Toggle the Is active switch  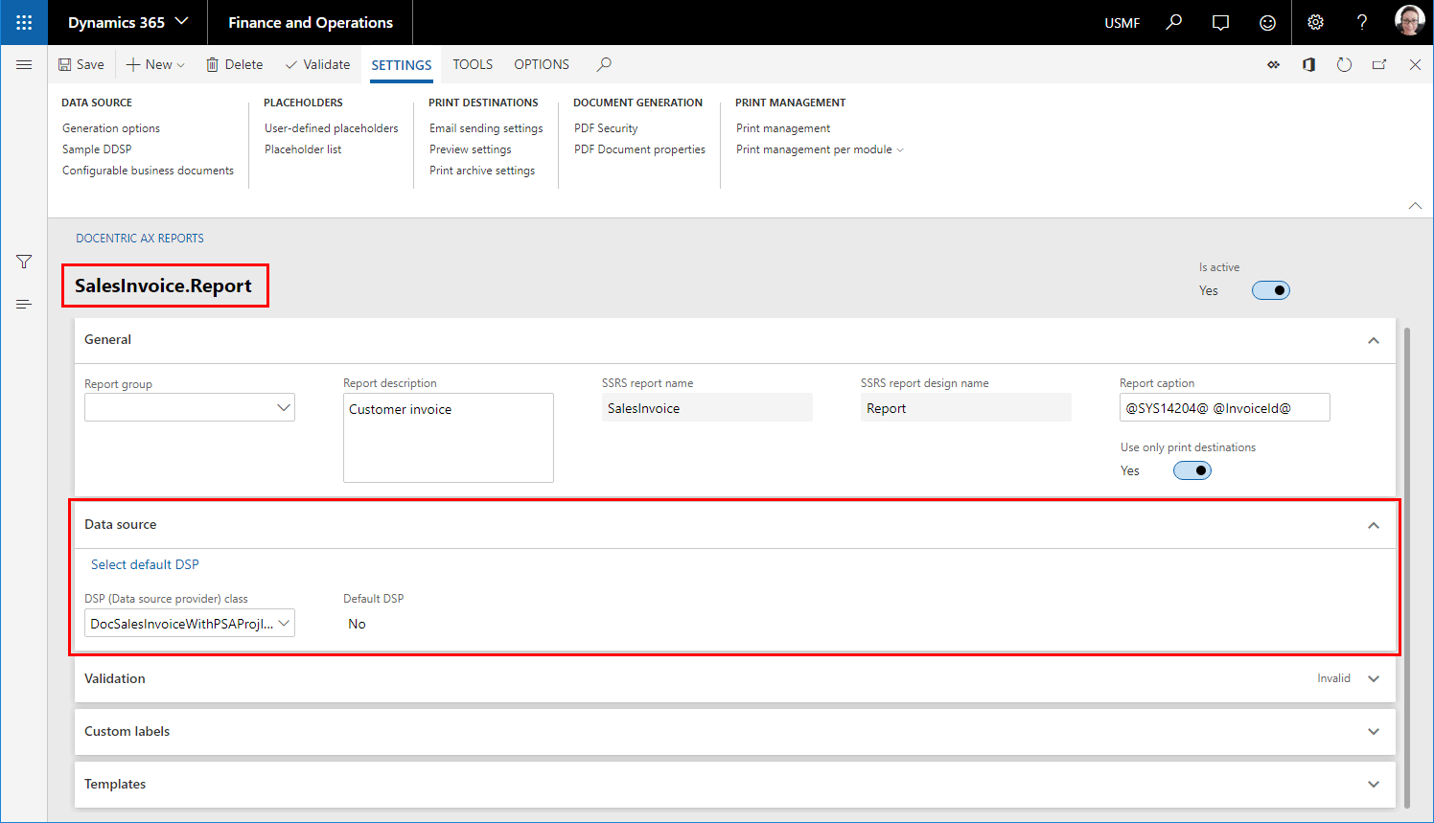[x=1271, y=290]
